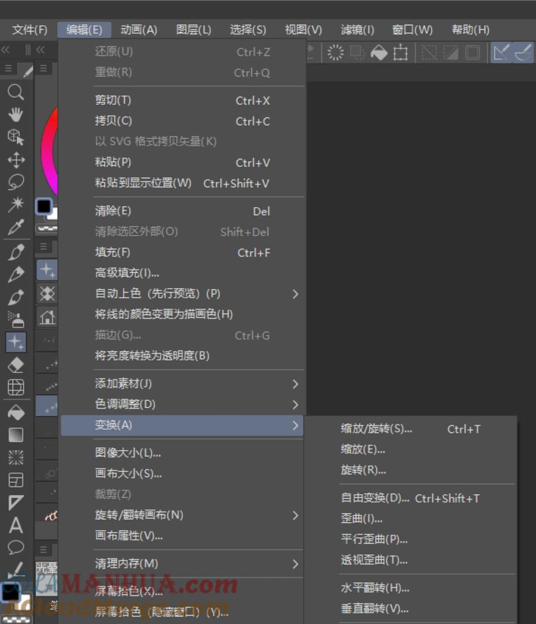This screenshot has width=536, height=624.
Task: Select the Gradient tool
Action: pos(16,435)
